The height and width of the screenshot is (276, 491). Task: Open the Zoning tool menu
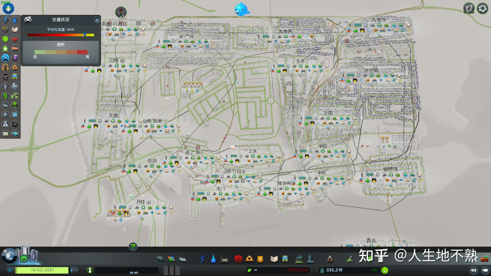pyautogui.click(x=171, y=259)
